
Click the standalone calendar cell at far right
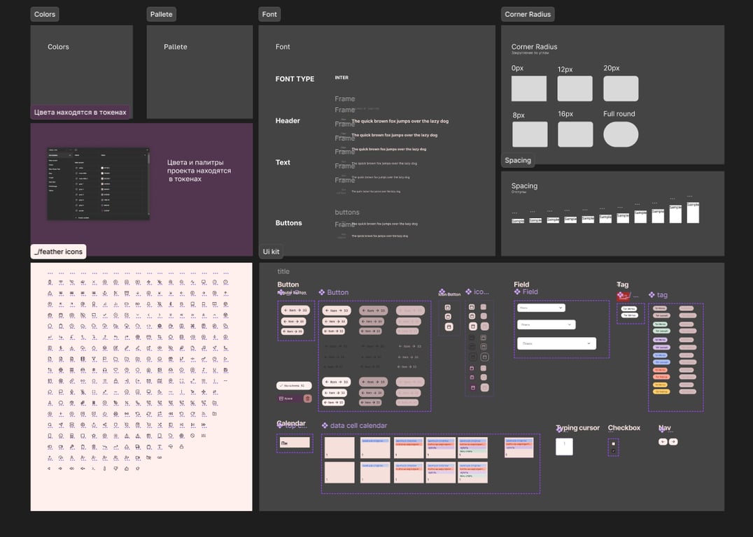pyautogui.click(x=519, y=447)
